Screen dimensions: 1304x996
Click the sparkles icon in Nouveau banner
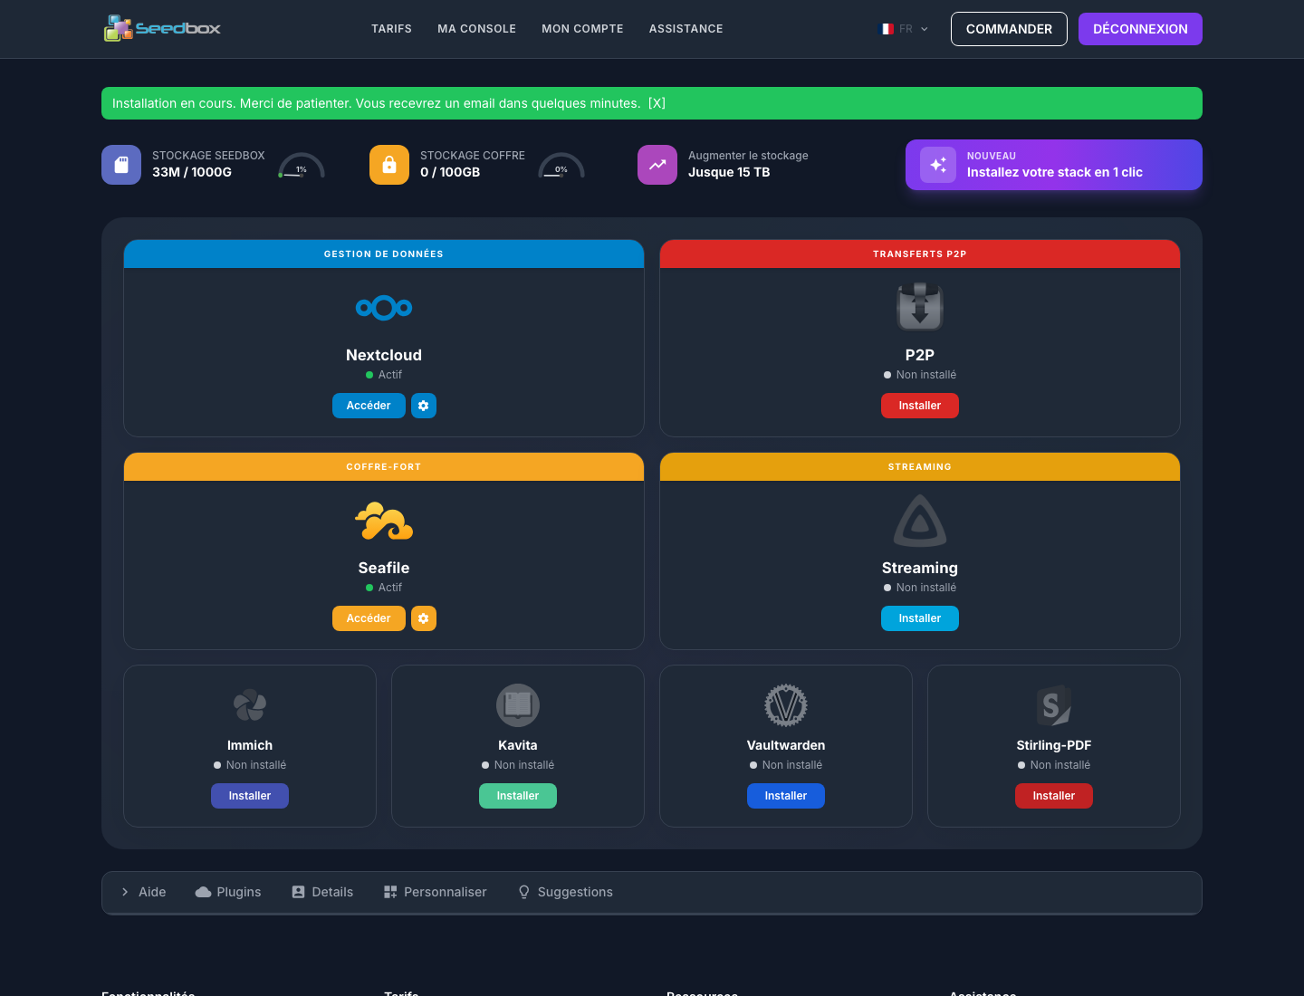(x=938, y=165)
